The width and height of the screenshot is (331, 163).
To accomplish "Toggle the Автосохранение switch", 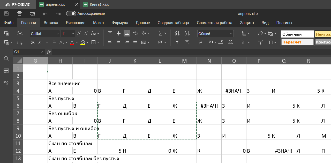I will (71, 14).
